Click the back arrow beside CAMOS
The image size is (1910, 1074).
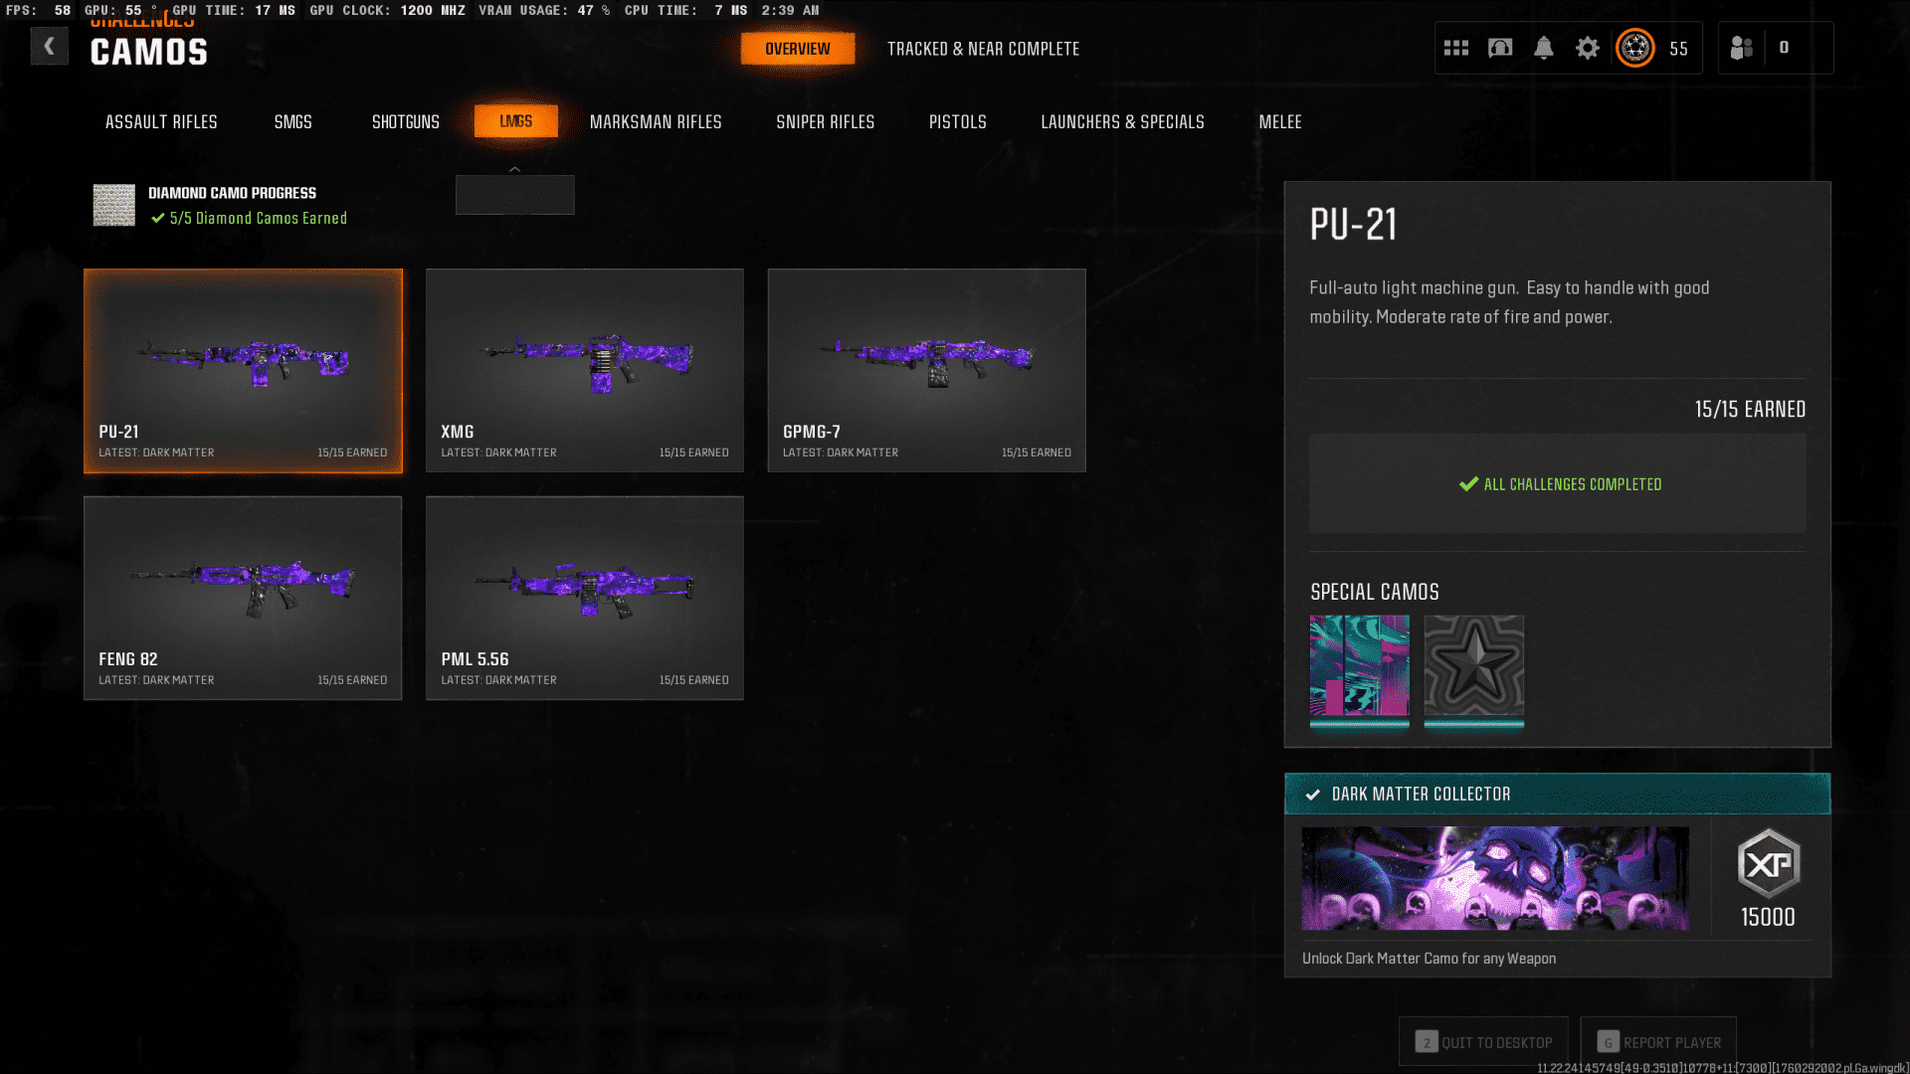coord(49,46)
